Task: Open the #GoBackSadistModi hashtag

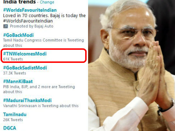Action: point(25,68)
